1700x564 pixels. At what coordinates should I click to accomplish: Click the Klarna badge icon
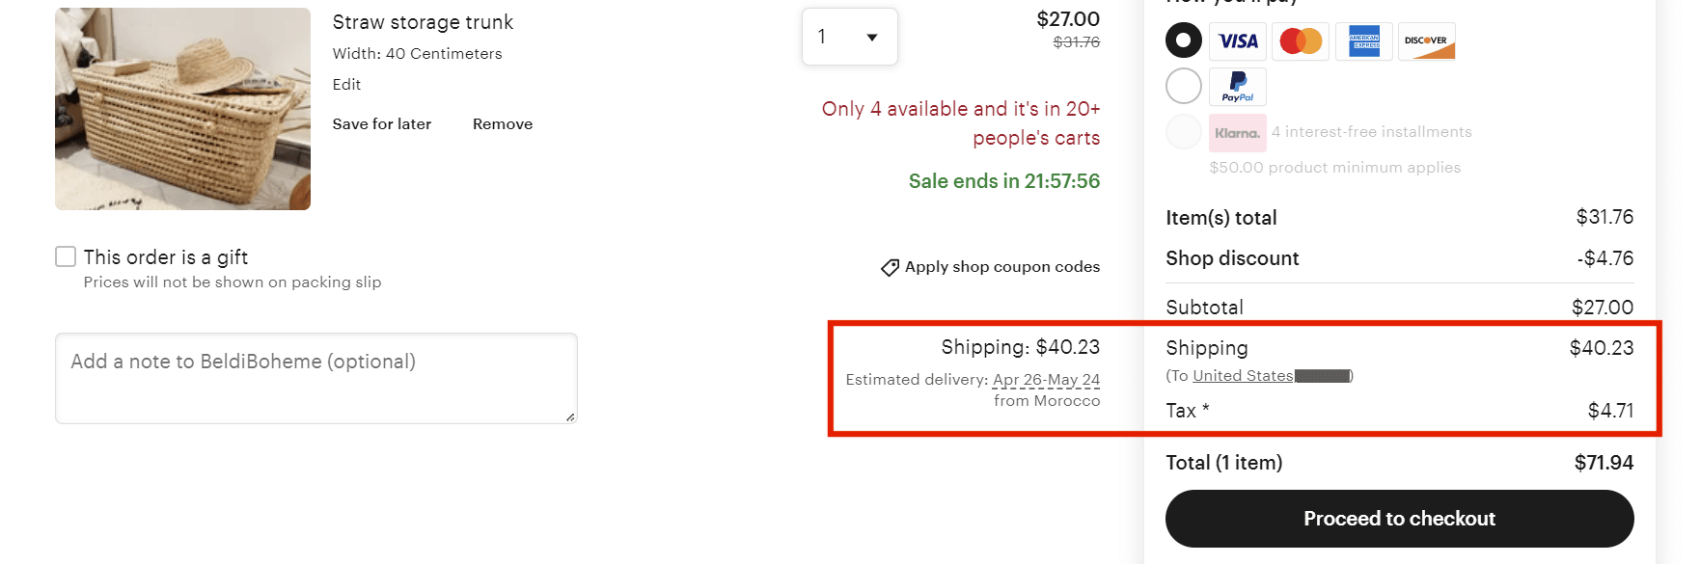pyautogui.click(x=1238, y=131)
